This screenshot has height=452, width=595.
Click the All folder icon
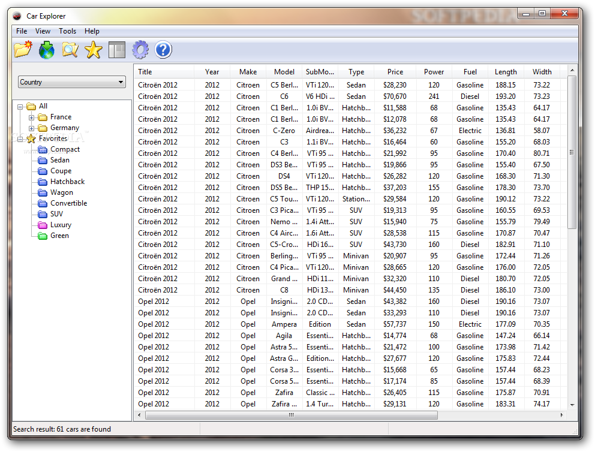pyautogui.click(x=32, y=106)
